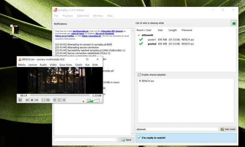Open Syncplay File menu
Screen dimensions: 245x147
(56, 16)
